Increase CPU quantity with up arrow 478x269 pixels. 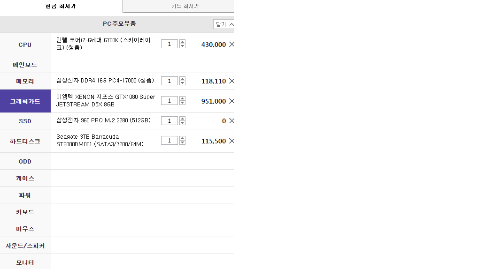coord(183,42)
